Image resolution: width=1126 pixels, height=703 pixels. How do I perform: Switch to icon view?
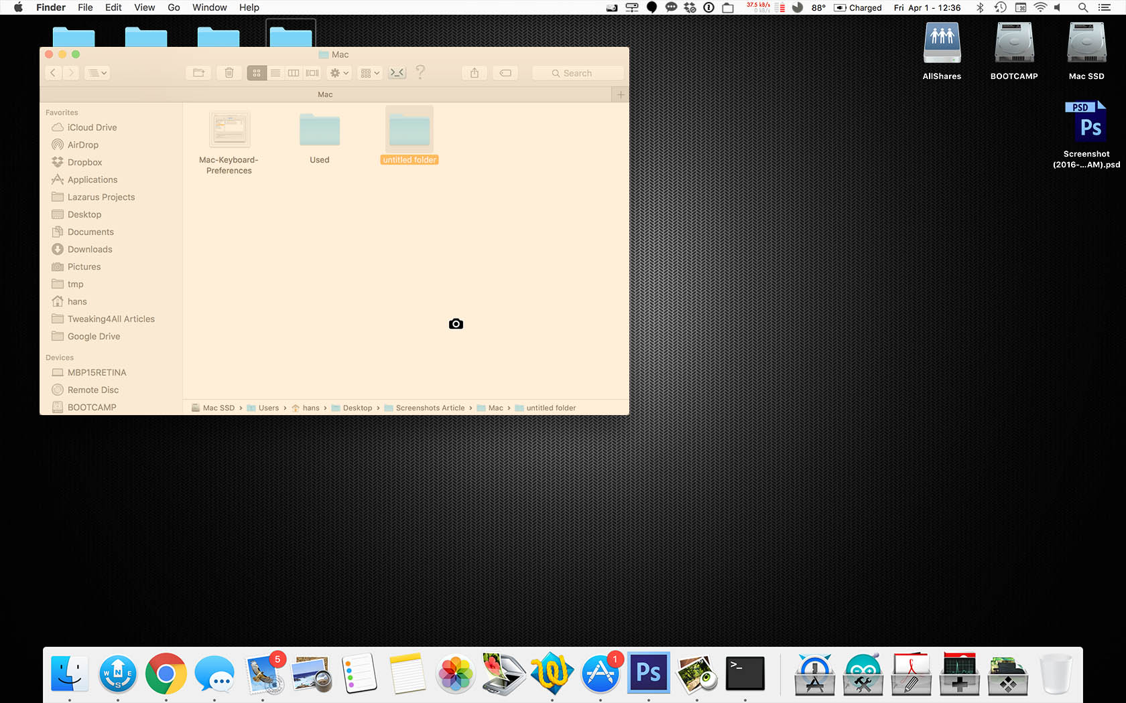257,73
